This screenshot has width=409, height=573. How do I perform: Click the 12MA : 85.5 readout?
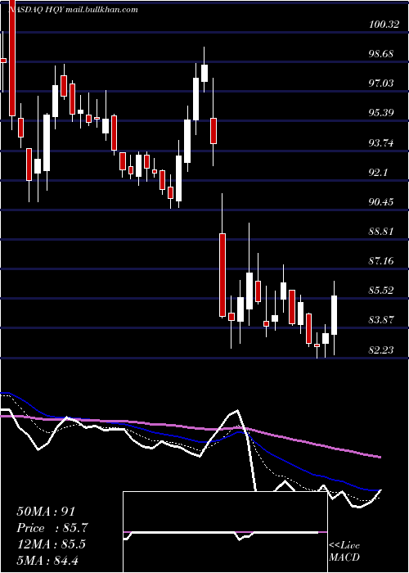tap(51, 544)
